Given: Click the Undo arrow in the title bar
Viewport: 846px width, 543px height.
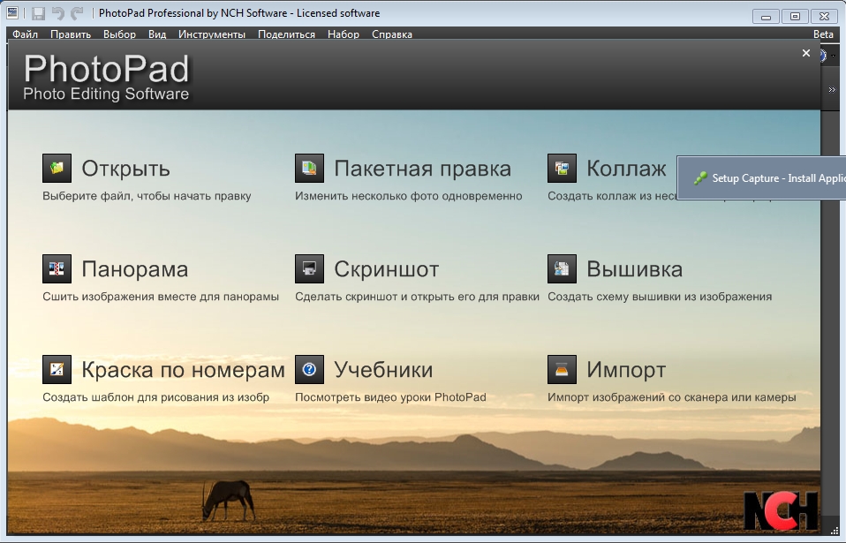Looking at the screenshot, I should pyautogui.click(x=57, y=13).
